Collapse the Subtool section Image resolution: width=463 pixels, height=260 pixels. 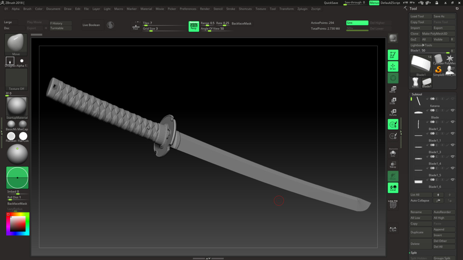[x=417, y=94]
